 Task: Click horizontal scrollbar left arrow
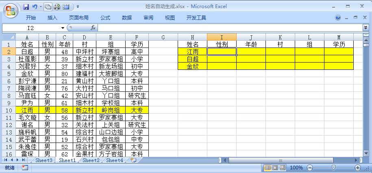225,160
